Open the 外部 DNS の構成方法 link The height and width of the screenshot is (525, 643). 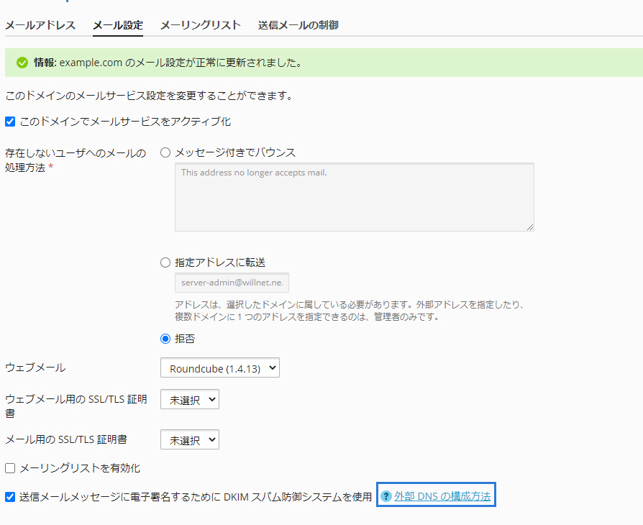point(442,496)
